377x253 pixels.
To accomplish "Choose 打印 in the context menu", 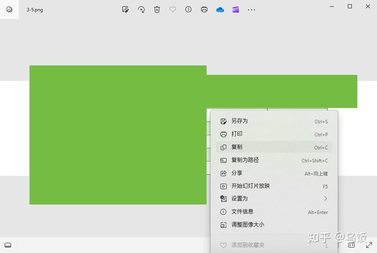I will (x=274, y=134).
